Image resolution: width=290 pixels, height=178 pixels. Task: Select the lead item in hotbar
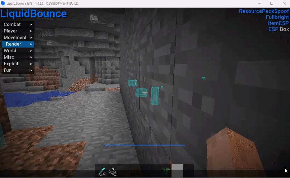coord(113,172)
